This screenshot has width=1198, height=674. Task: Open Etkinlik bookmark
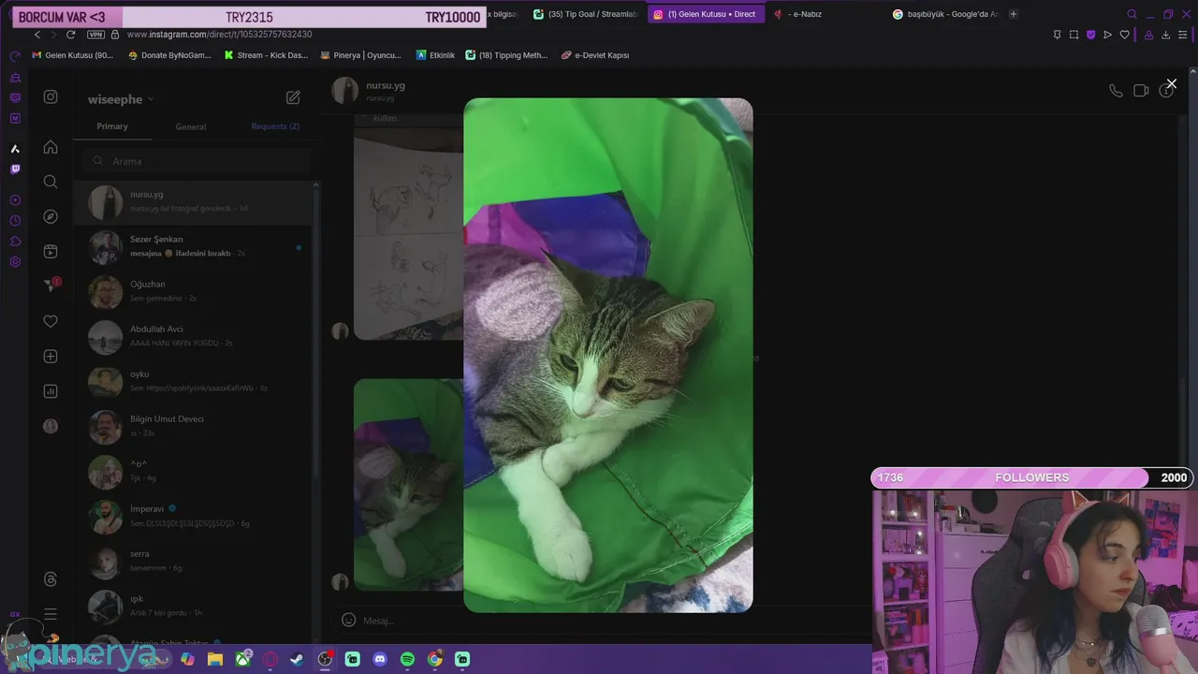(435, 55)
